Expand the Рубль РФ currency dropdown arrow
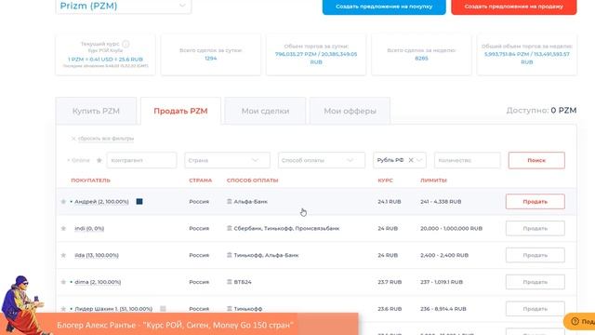The height and width of the screenshot is (335, 595). (419, 160)
